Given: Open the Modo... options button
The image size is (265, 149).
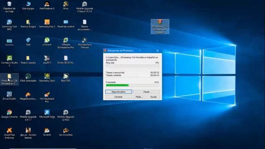Looking at the screenshot, I should 139,97.
